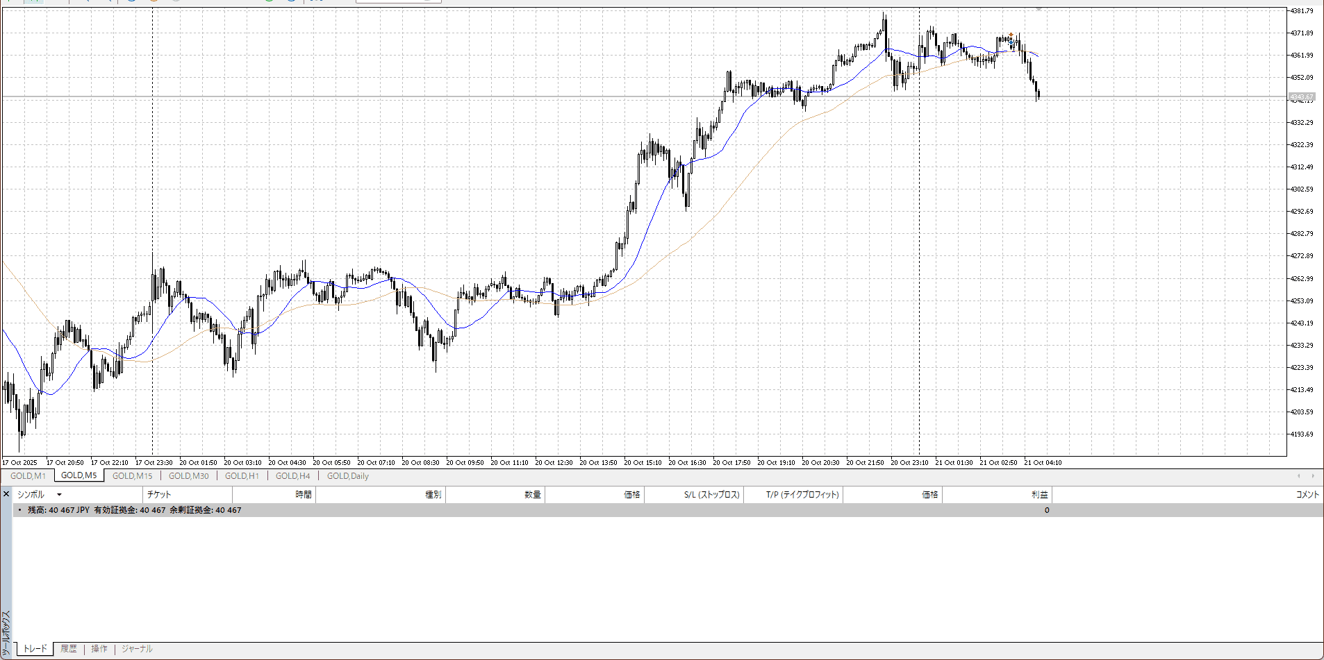
Task: Open the シンボル column dropdown arrow
Action: tap(59, 495)
